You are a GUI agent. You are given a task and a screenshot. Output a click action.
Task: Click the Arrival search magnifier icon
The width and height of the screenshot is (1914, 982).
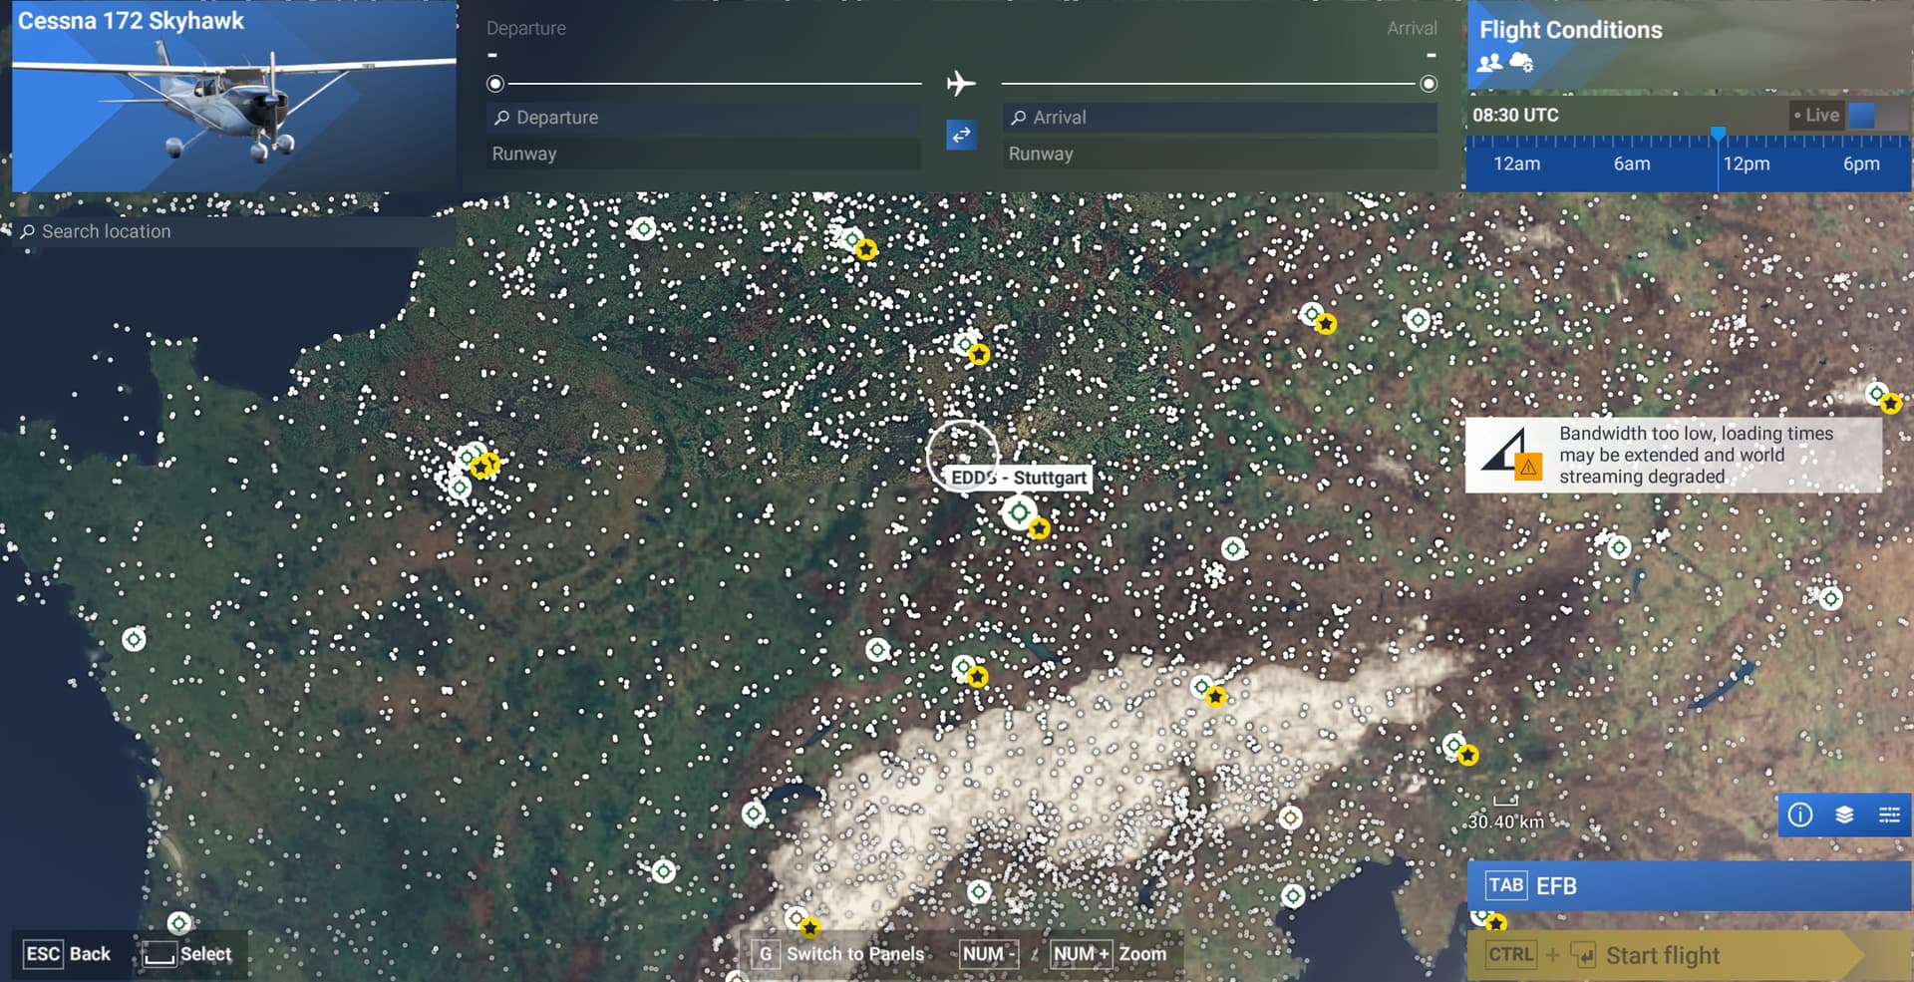tap(1018, 117)
